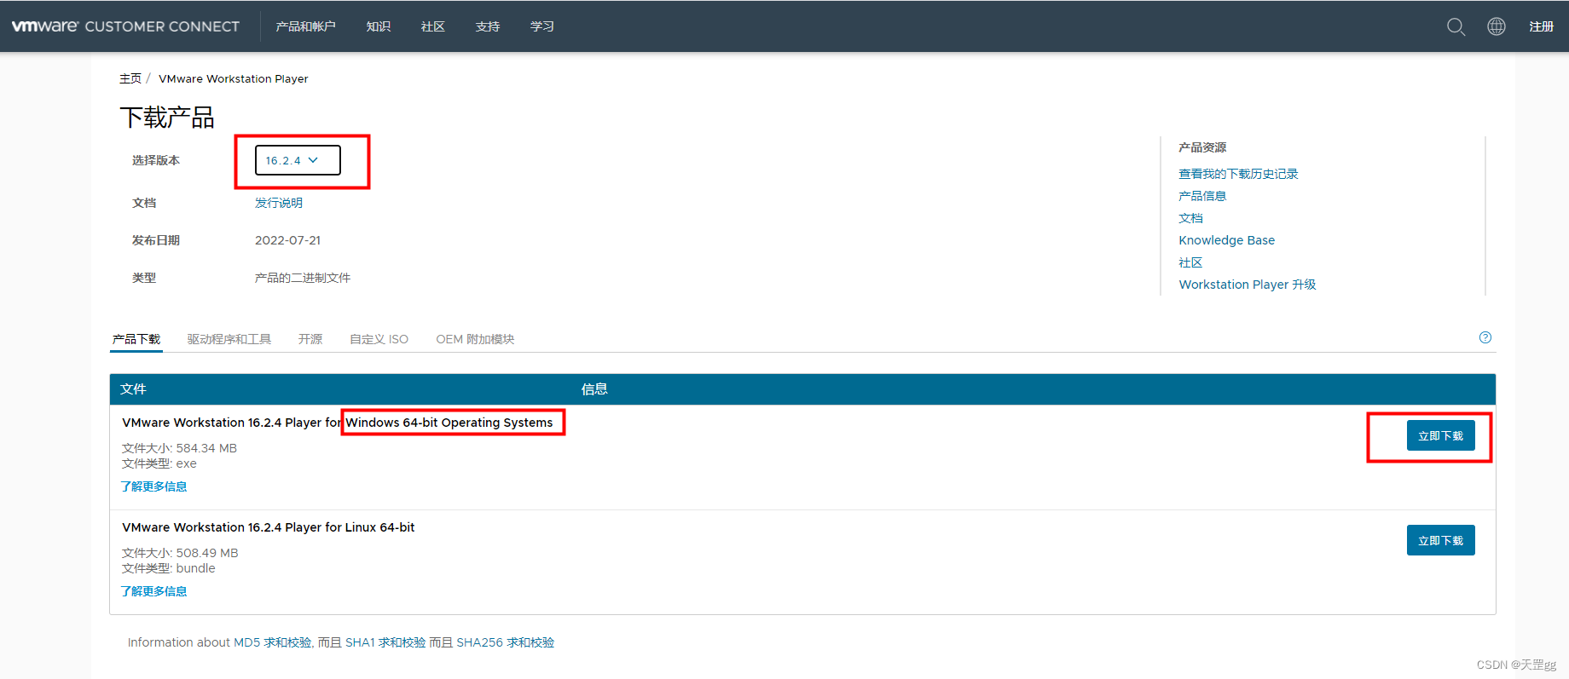Switch to the 产品下载 tab
The height and width of the screenshot is (679, 1569).
coord(136,339)
